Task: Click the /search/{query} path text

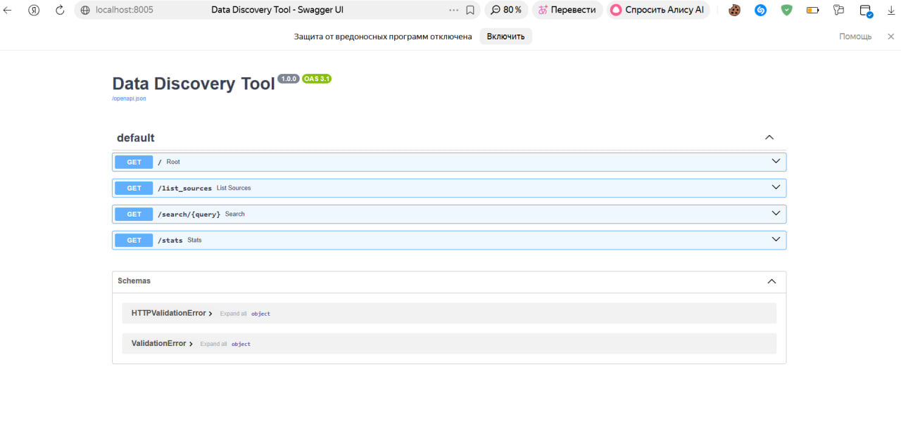Action: [x=189, y=214]
